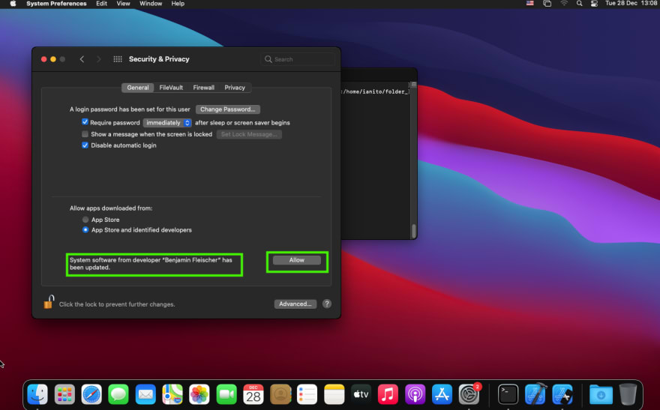Switch to the Firewall tab
Viewport: 660px width, 410px height.
(204, 88)
